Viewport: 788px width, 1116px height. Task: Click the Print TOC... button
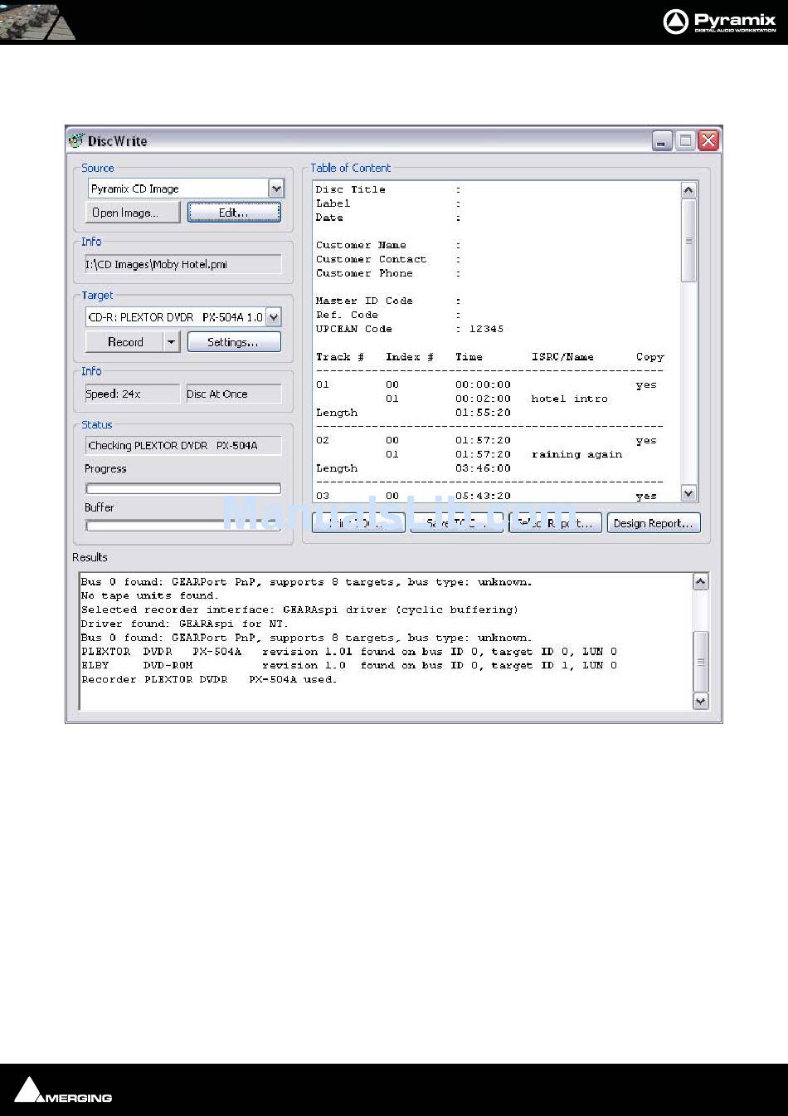point(358,523)
